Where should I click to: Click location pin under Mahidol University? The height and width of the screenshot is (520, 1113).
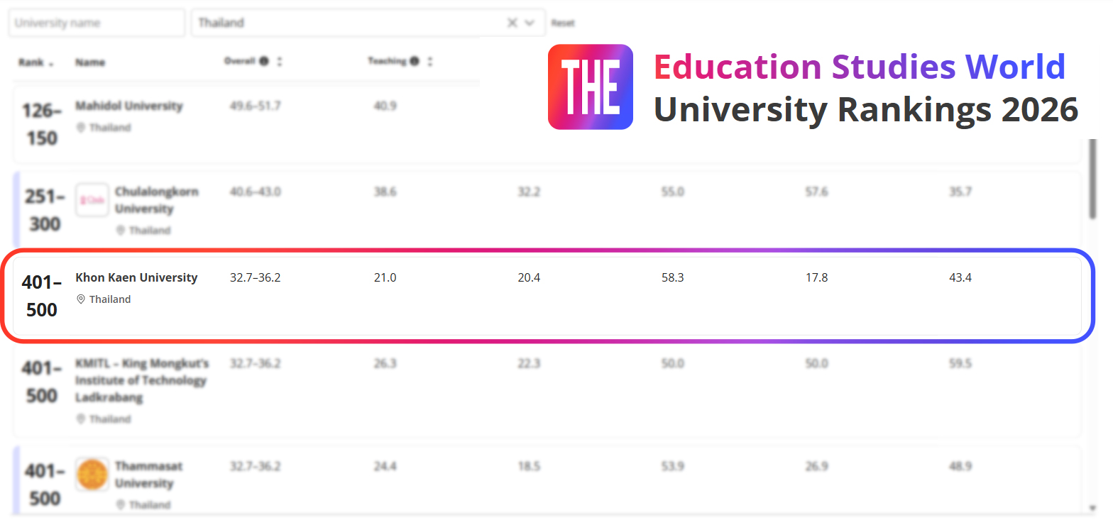(x=81, y=128)
